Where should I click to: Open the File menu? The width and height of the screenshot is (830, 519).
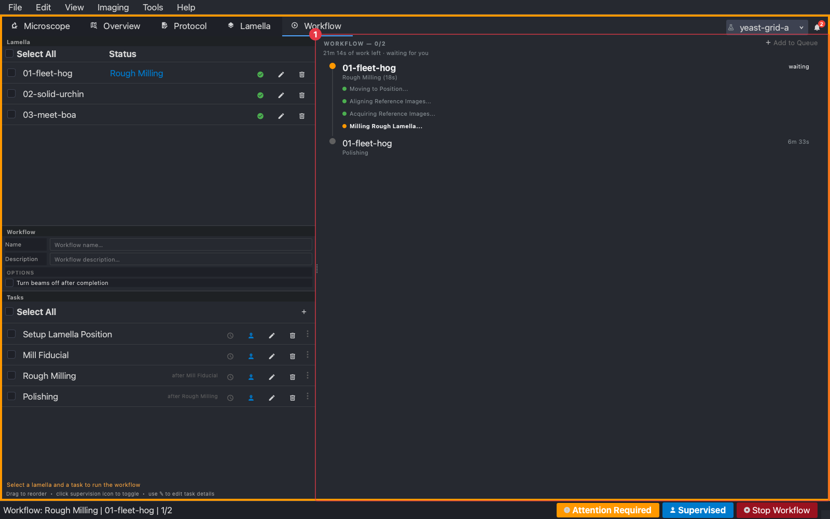(15, 7)
